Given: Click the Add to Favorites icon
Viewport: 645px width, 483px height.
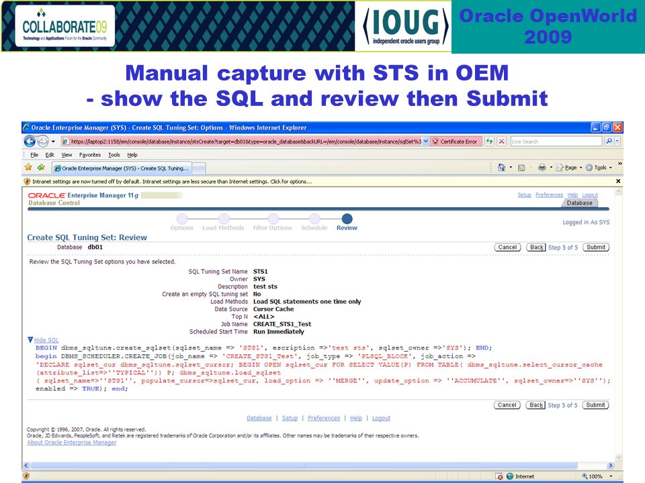Looking at the screenshot, I should tap(41, 167).
